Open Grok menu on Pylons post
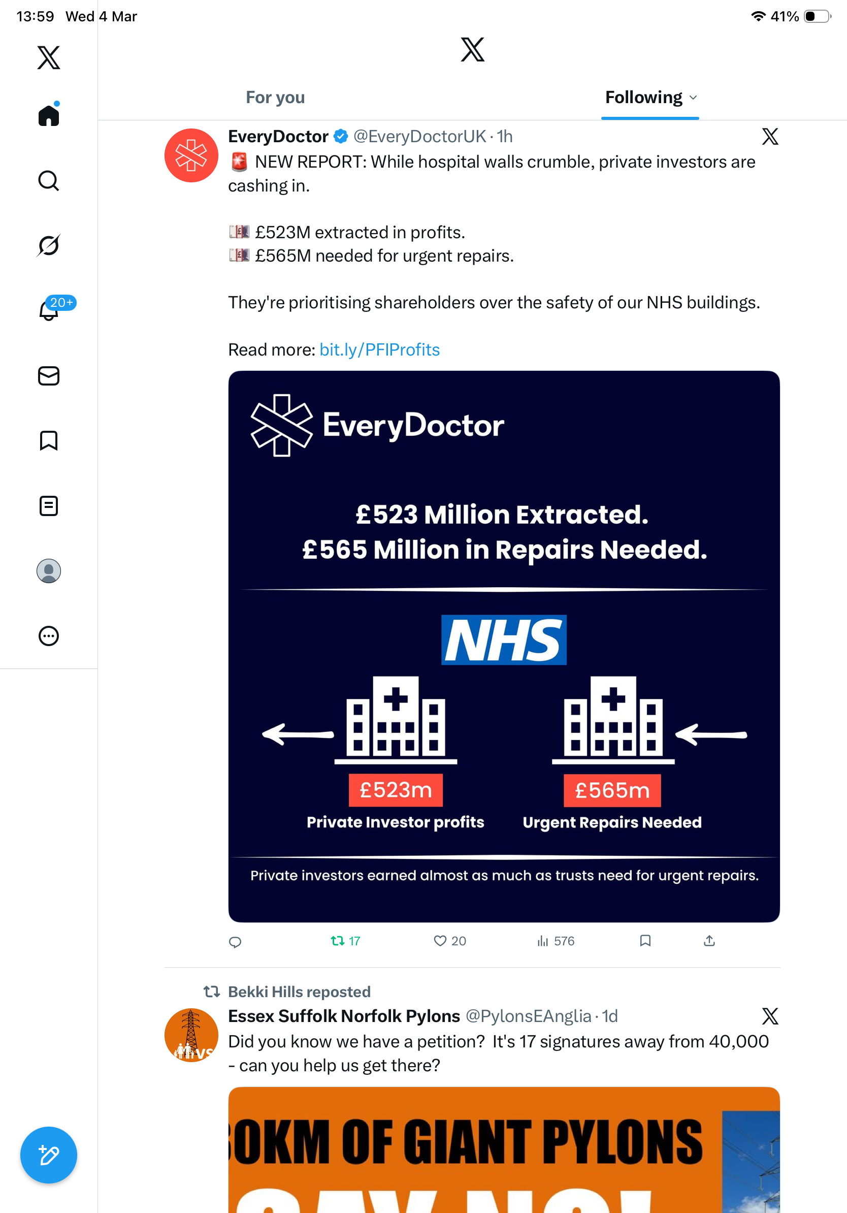Screen dimensions: 847x1213 click(x=770, y=1016)
